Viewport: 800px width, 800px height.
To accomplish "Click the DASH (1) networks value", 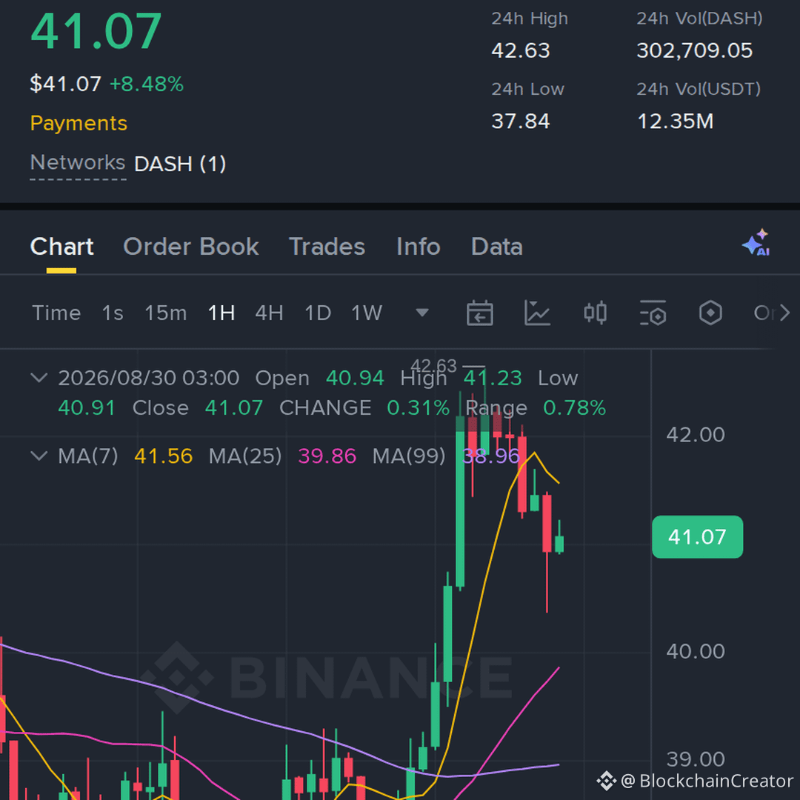I will (179, 164).
